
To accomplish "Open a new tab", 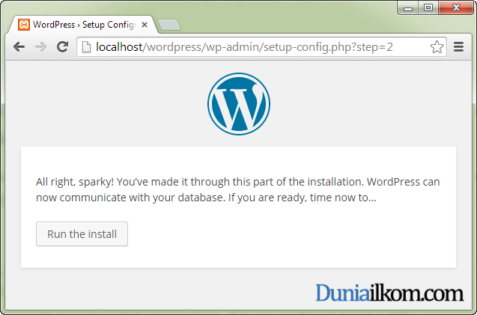I will (169, 25).
